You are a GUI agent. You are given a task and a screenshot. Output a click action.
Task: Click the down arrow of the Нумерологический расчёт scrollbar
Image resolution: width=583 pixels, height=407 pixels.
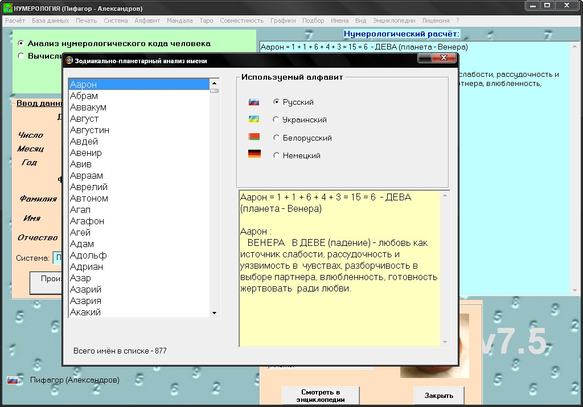(x=575, y=290)
